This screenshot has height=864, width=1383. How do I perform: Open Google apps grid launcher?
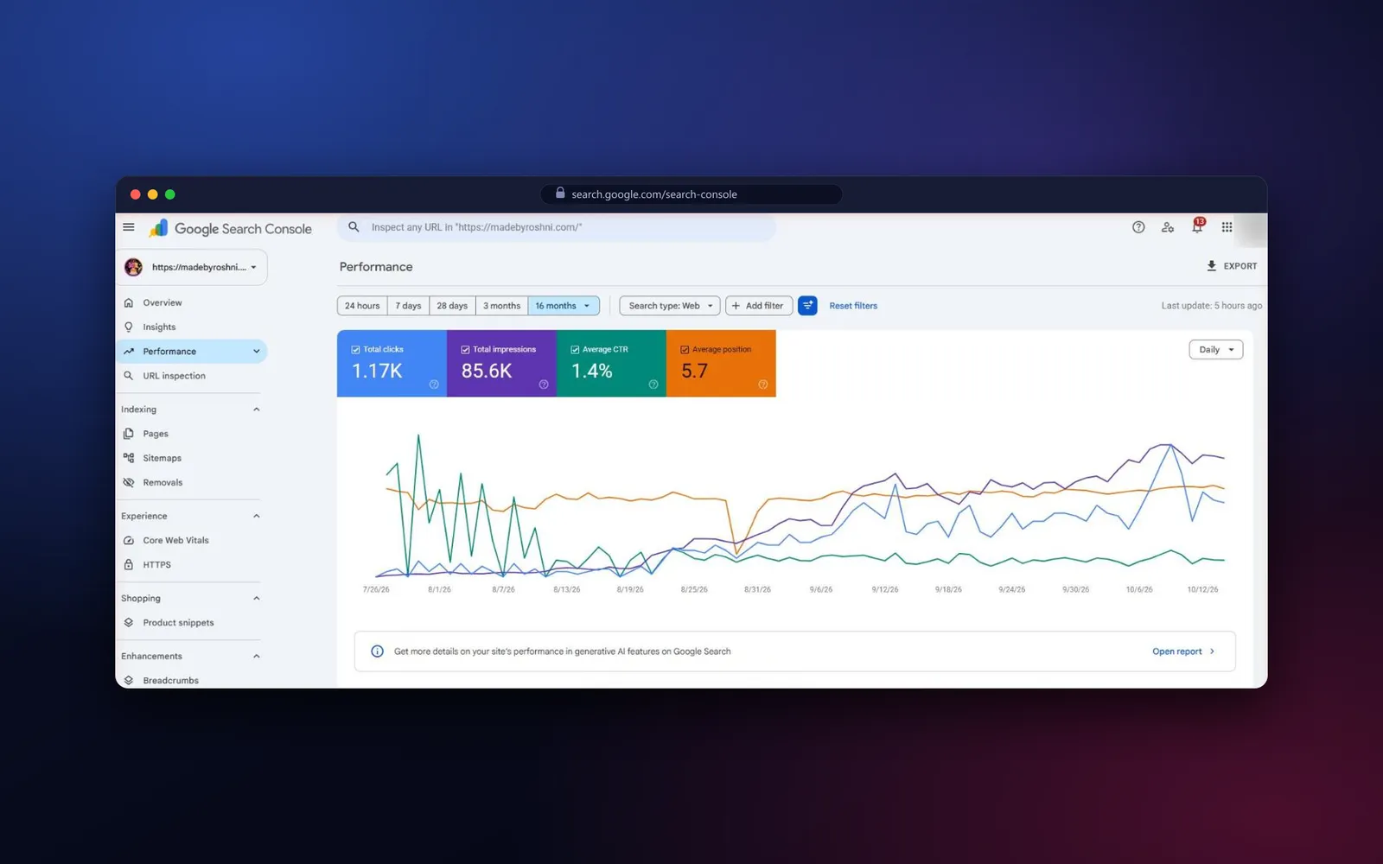(1227, 227)
